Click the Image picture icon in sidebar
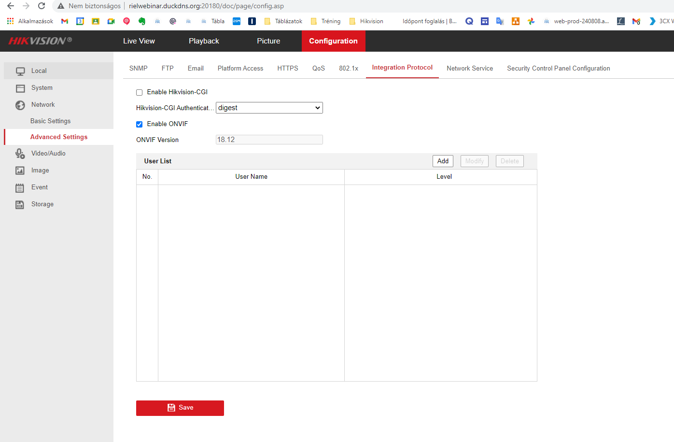The width and height of the screenshot is (674, 442). (x=20, y=171)
